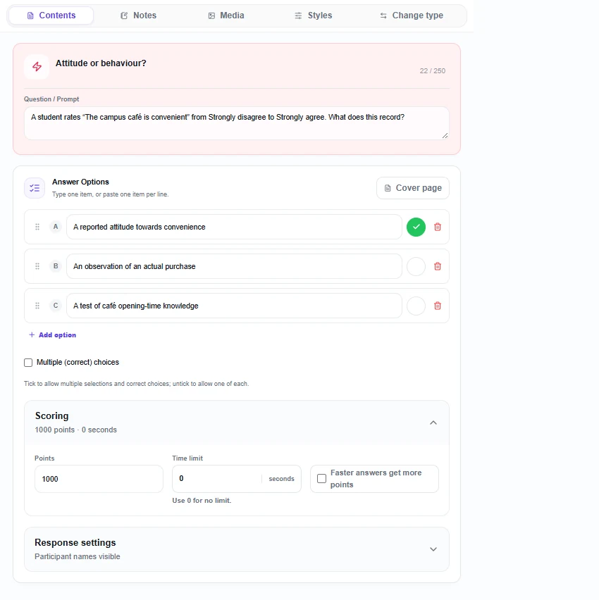Image resolution: width=599 pixels, height=600 pixels.
Task: Click the 'Use 0 for no limit.' hint
Action: coord(202,501)
